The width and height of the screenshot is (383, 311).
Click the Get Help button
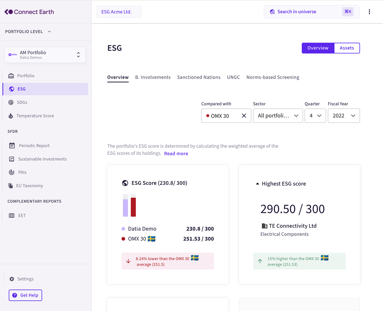[x=25, y=295]
